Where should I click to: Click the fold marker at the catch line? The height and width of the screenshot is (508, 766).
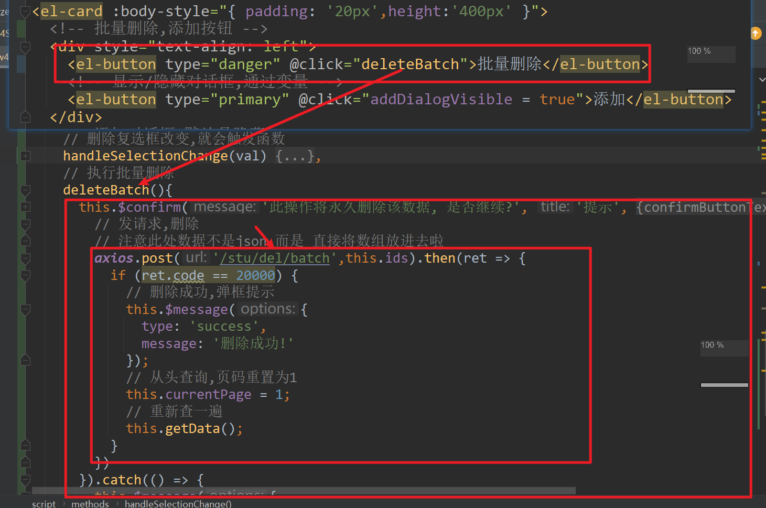(25, 480)
